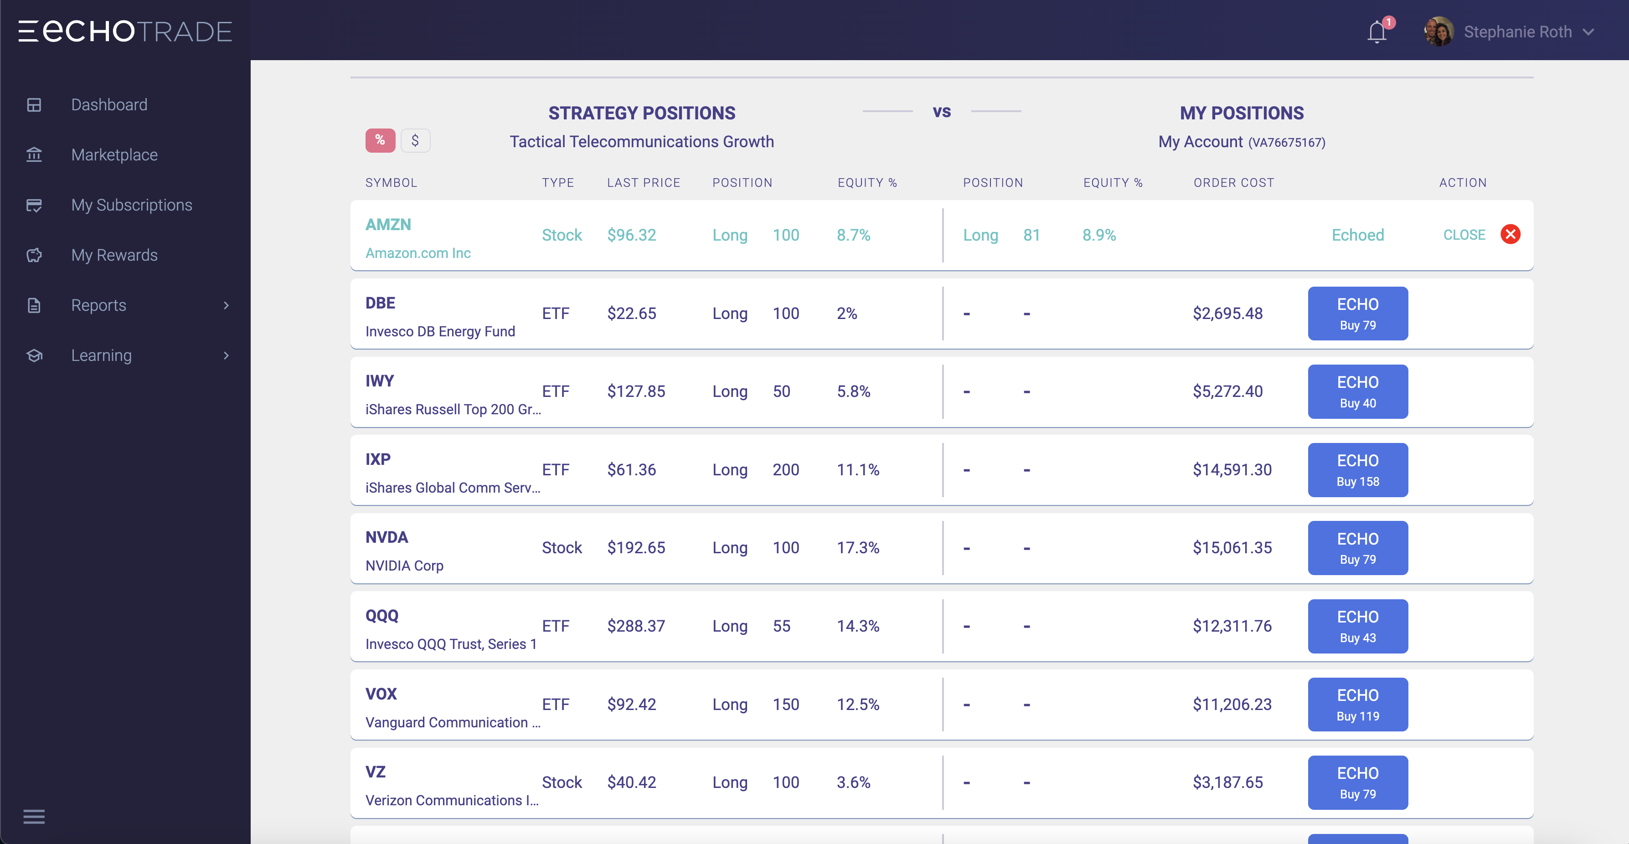Collapse the sidebar with the hamburger toggle

34,816
